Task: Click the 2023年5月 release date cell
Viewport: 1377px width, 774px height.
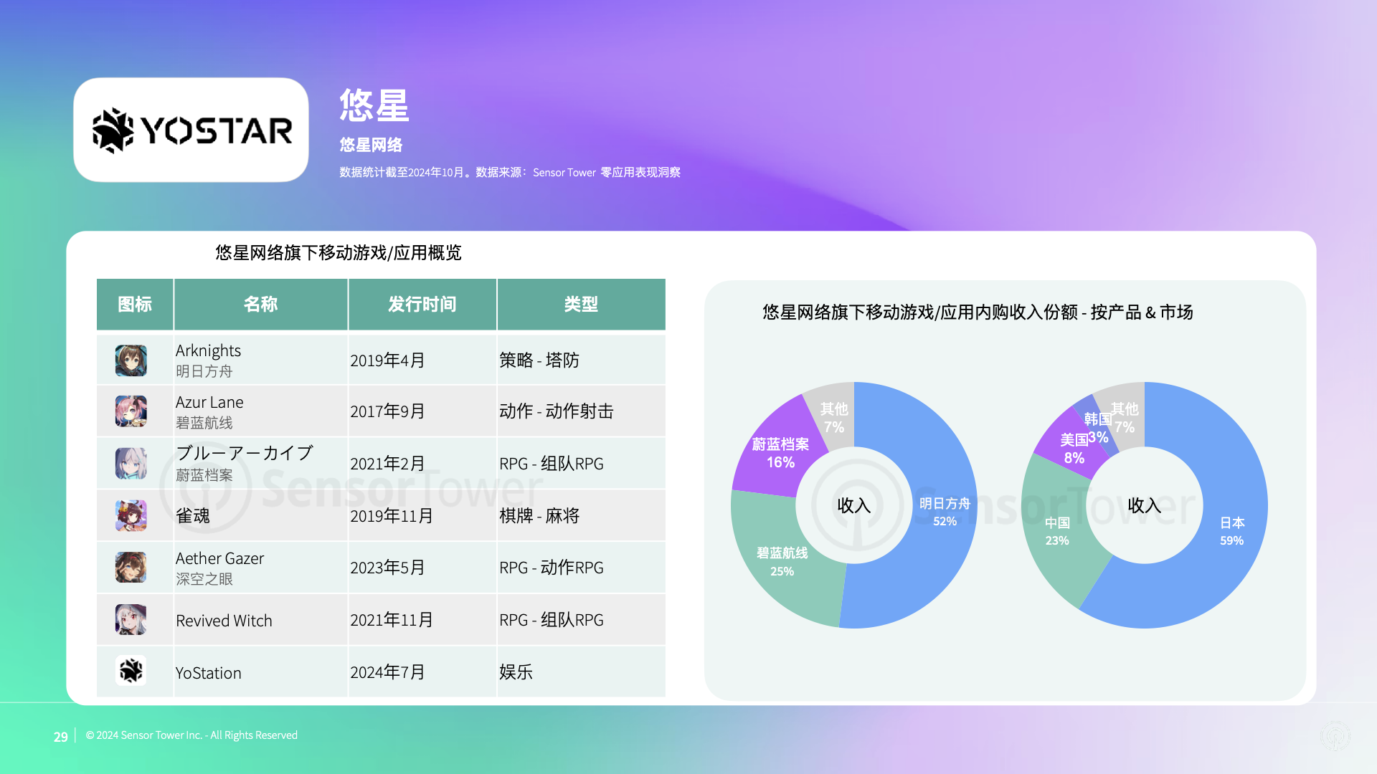Action: 422,568
